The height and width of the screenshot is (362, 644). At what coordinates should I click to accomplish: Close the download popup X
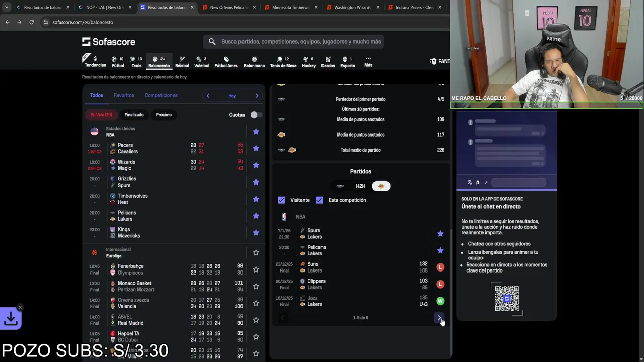(x=20, y=307)
